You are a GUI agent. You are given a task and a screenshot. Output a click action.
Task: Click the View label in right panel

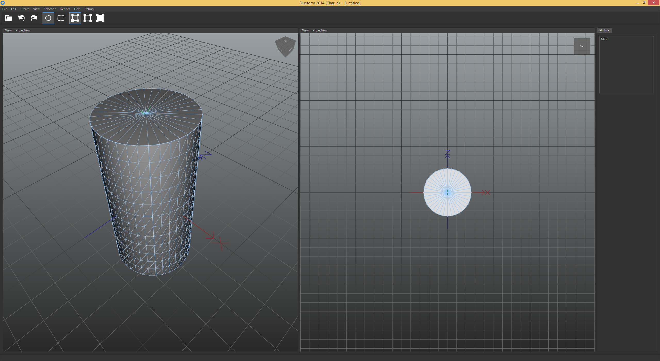(x=305, y=30)
